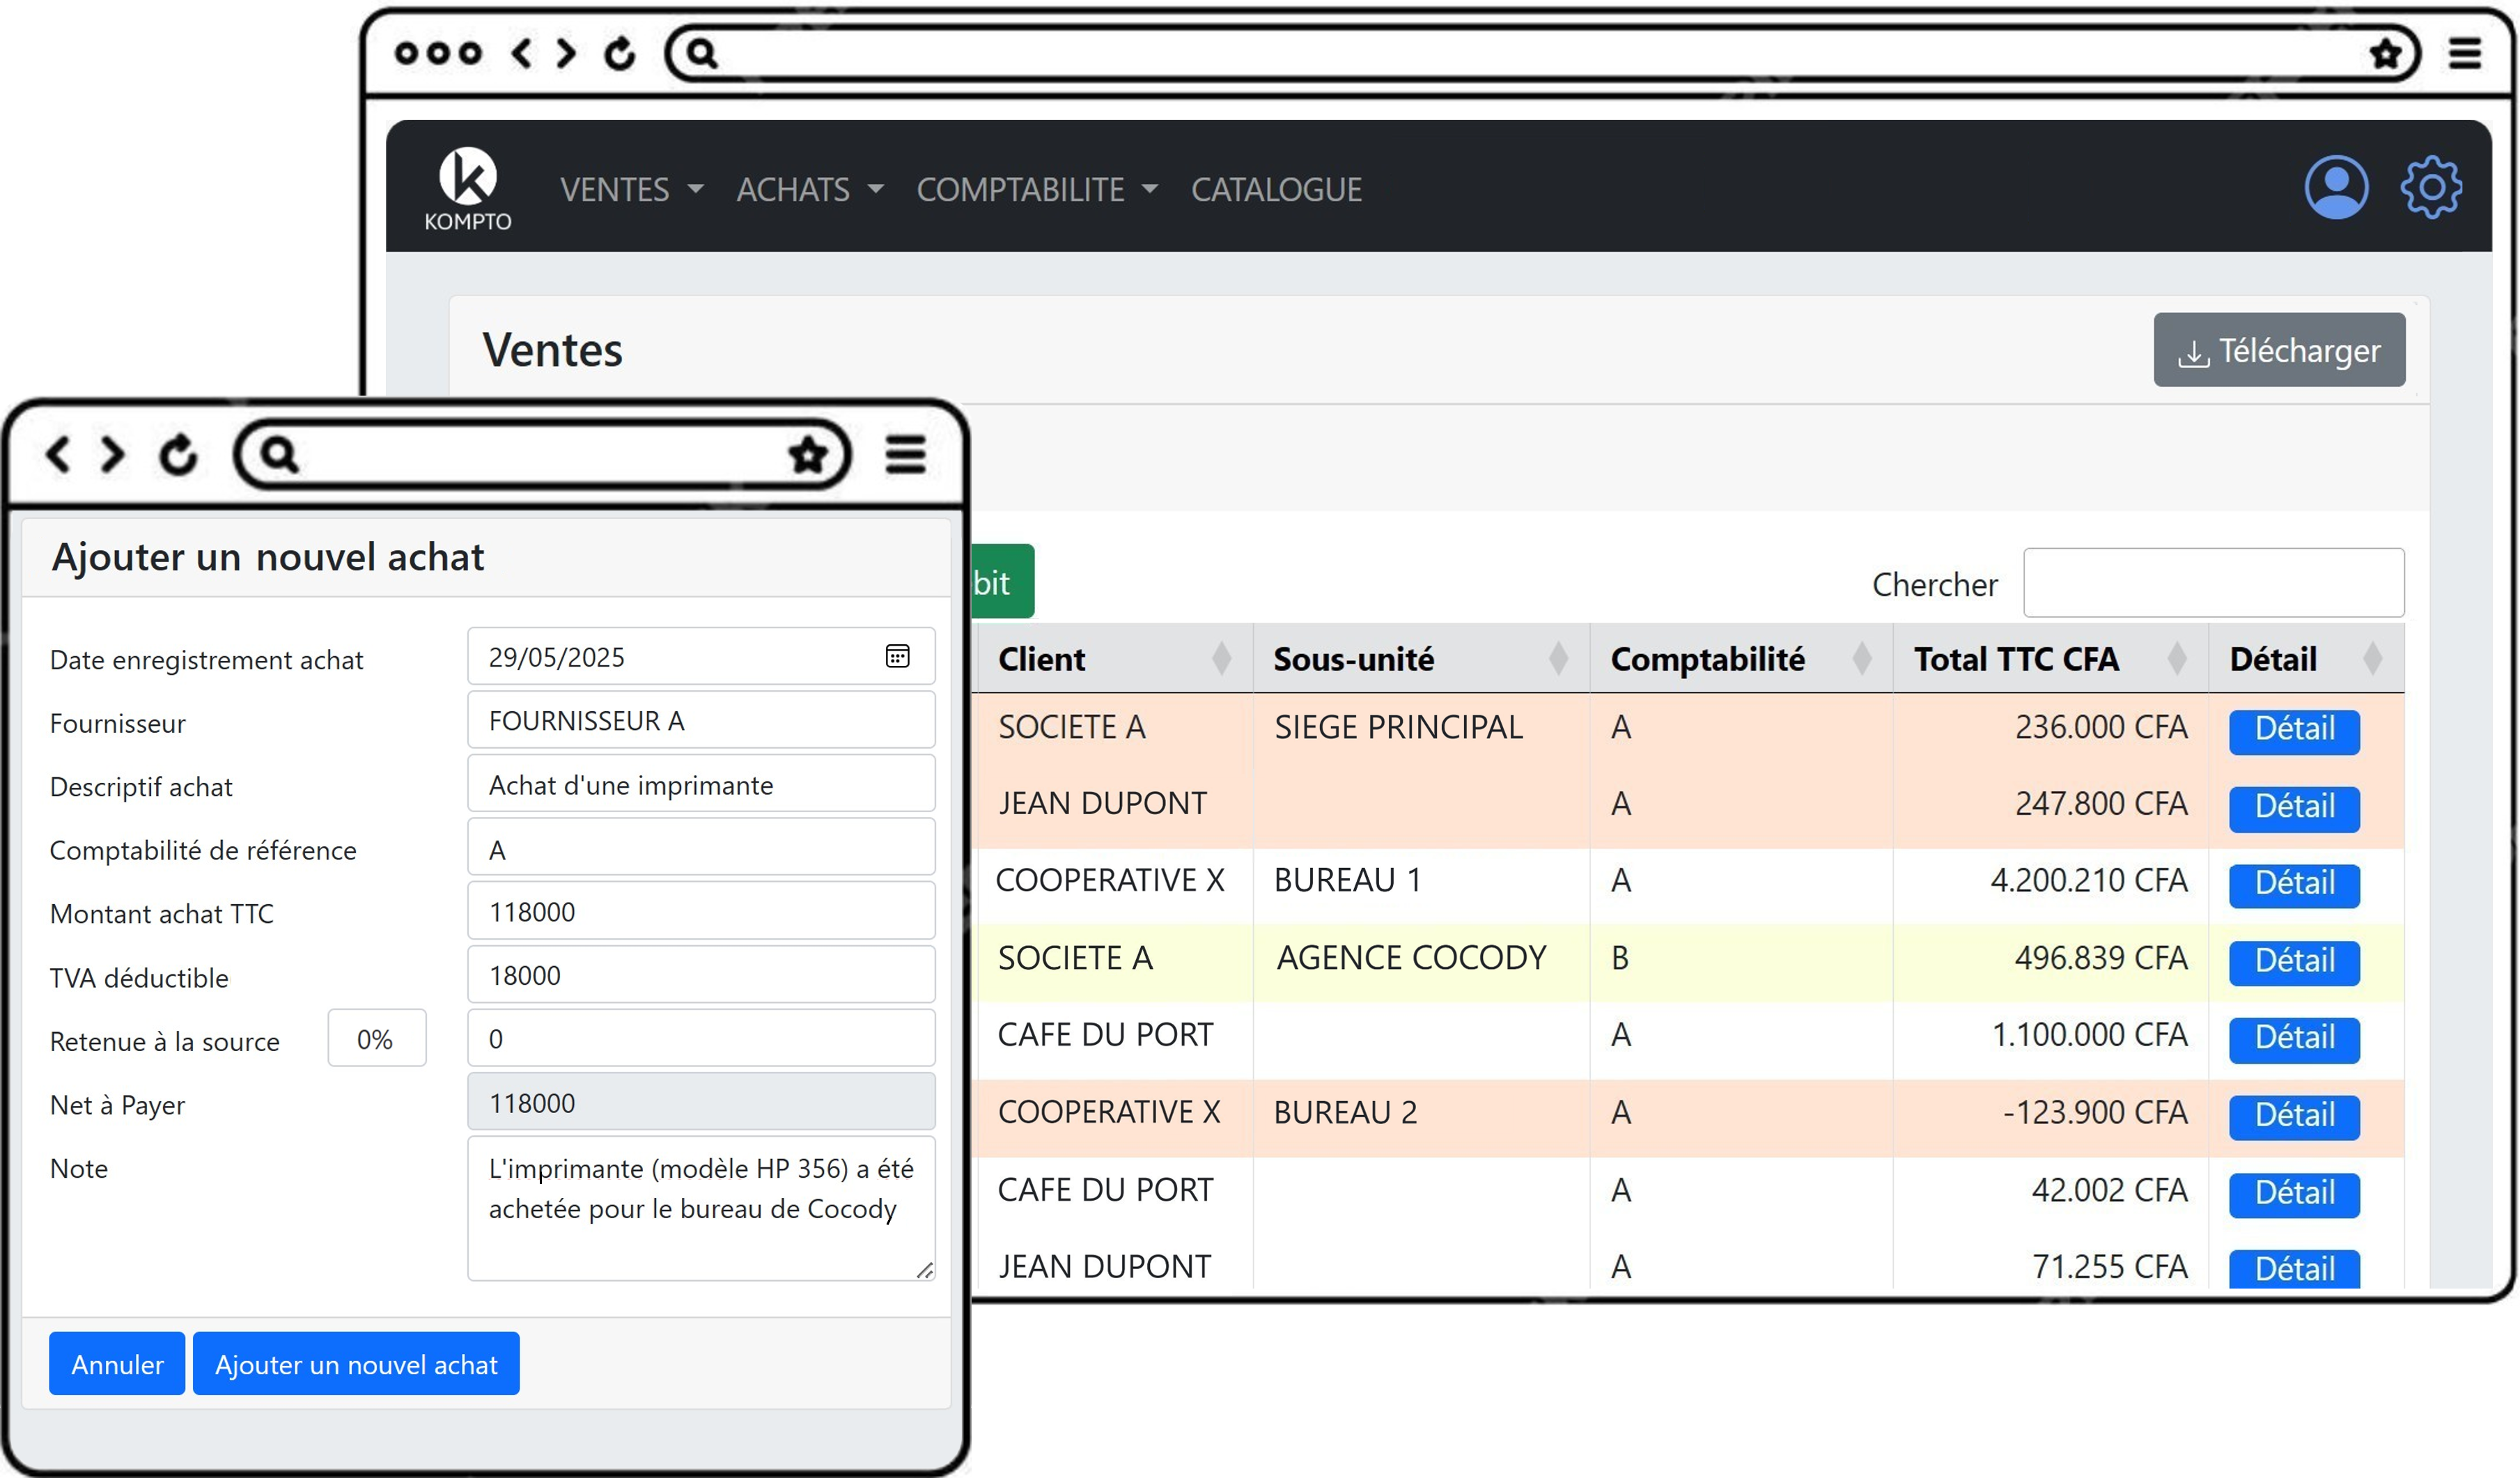
Task: Click bookmark star in rear browser address bar
Action: tap(2385, 53)
